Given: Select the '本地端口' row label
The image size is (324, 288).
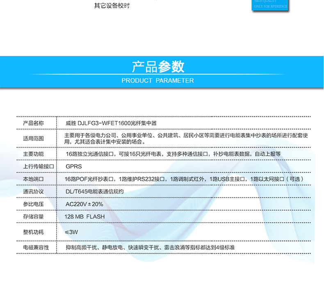Looking at the screenshot, I should [x=33, y=179].
